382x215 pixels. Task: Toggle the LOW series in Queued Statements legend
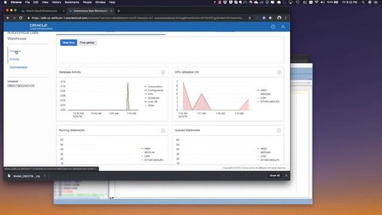[262, 156]
